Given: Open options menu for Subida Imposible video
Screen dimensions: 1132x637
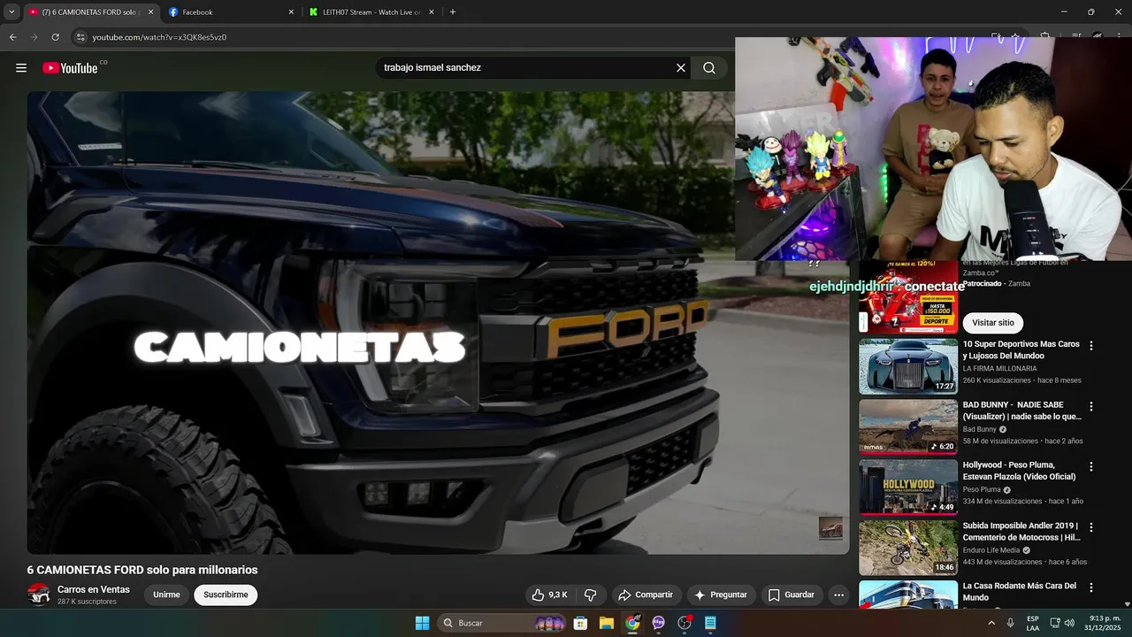Looking at the screenshot, I should click(1091, 527).
